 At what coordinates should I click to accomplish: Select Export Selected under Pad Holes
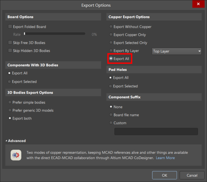110,86
